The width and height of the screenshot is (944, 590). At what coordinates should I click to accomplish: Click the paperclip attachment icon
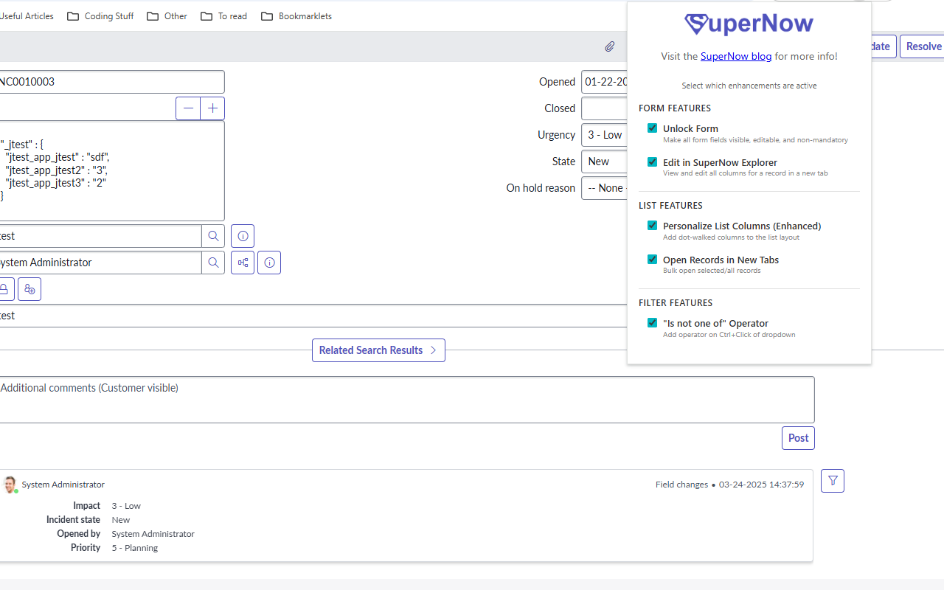pos(610,46)
